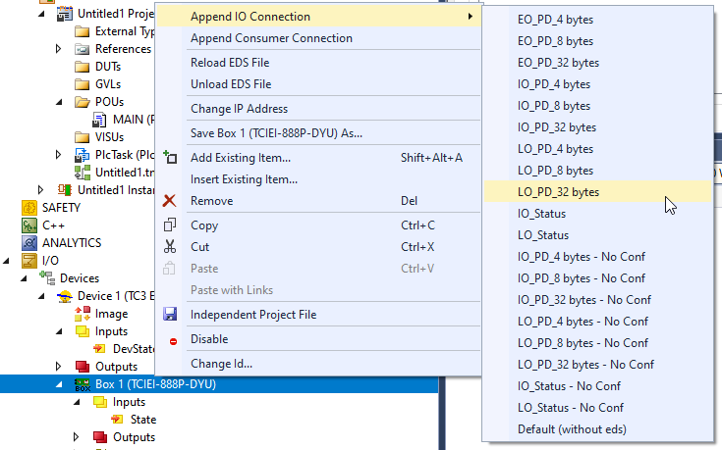Click the floppy disk Independent Project File icon
The height and width of the screenshot is (450, 722).
pyautogui.click(x=169, y=315)
